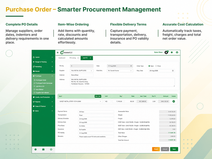The width and height of the screenshot is (212, 159).
Task: Click the Indentor input field
Action: (x=82, y=75)
